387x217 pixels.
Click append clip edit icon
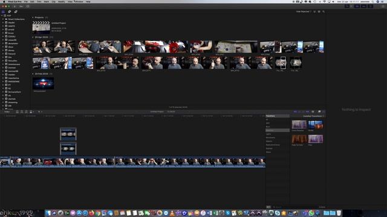click(26, 112)
